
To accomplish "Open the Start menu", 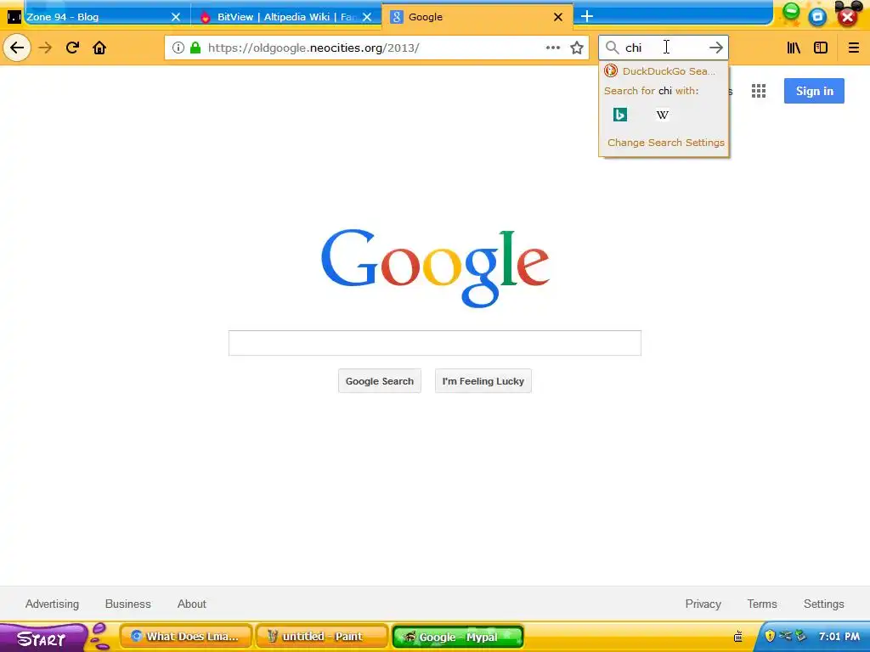I will coord(43,638).
